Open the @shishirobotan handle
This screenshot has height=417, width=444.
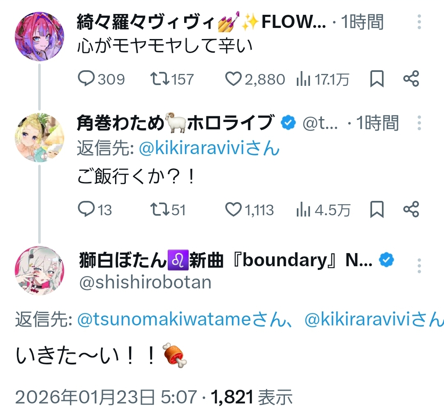point(145,283)
